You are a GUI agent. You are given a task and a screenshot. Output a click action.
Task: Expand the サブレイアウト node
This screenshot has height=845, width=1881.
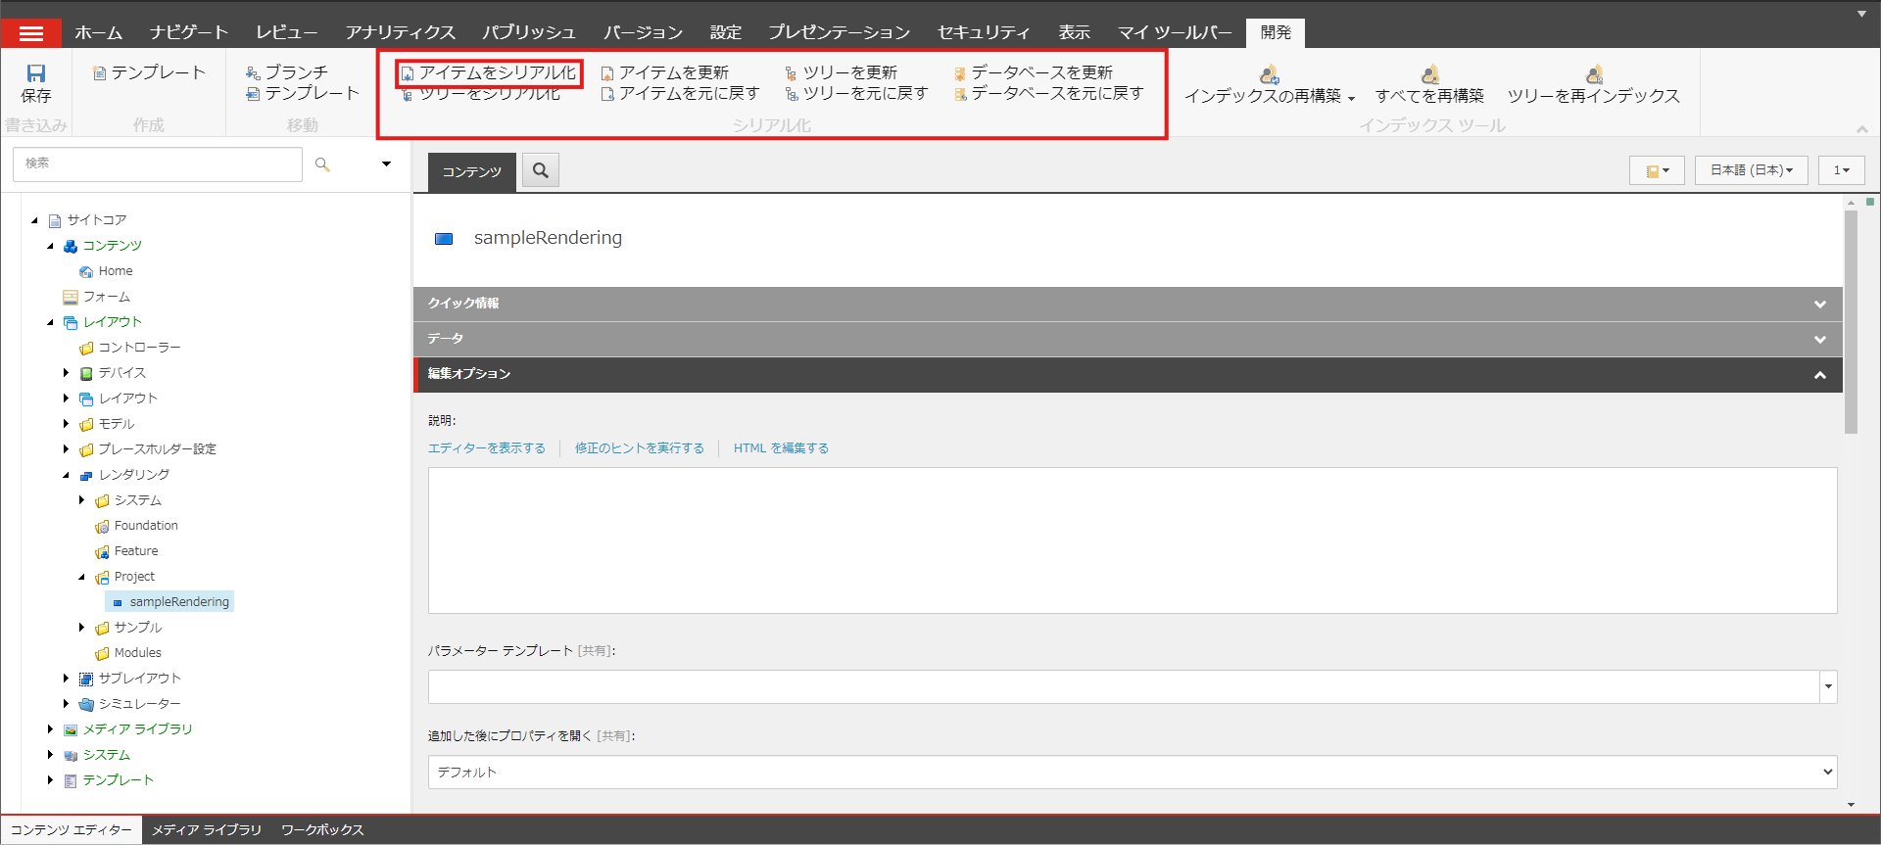(67, 679)
